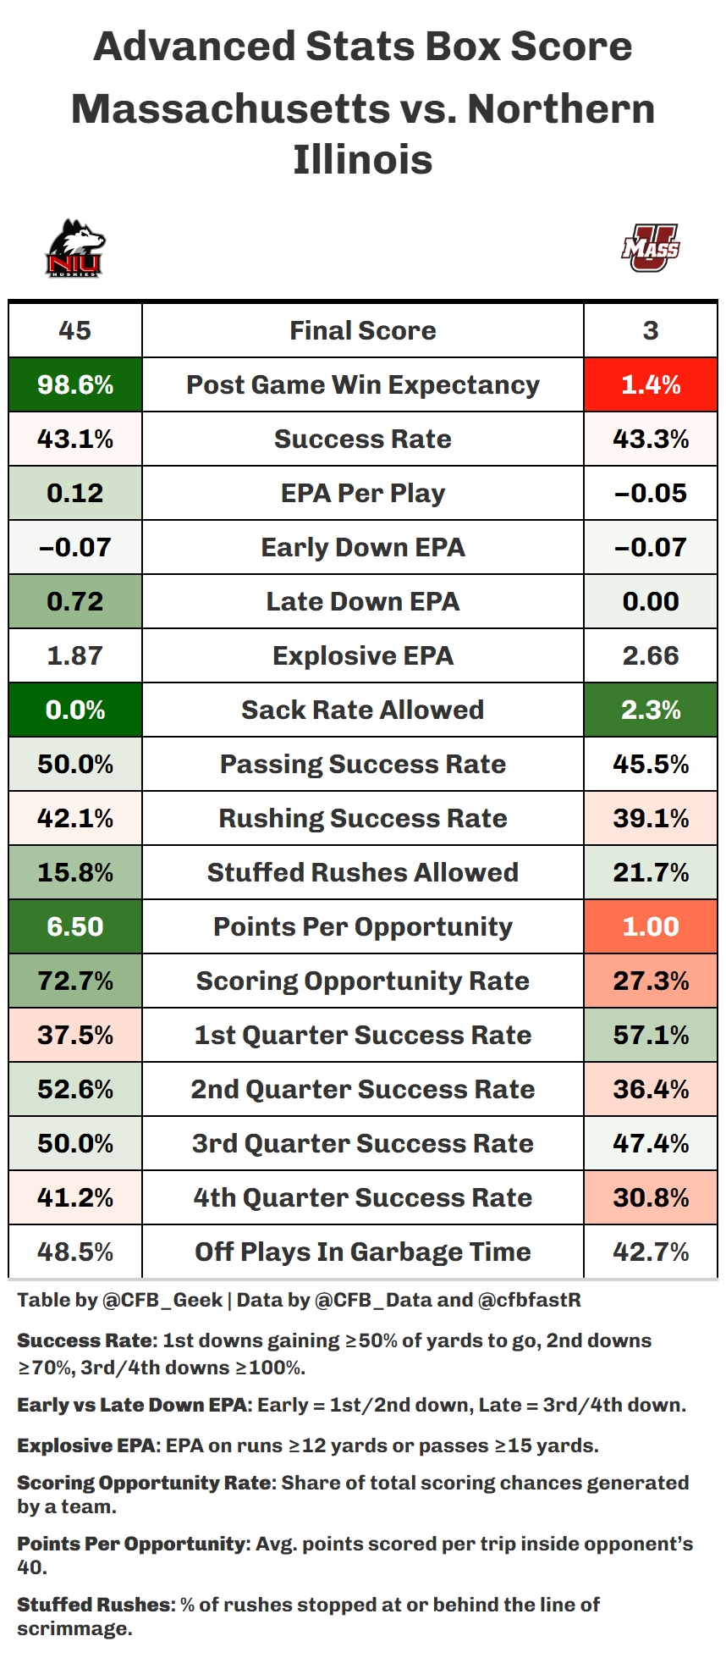This screenshot has width=726, height=1658.
Task: Click the Advanced Stats Box Score title
Action: point(362,47)
